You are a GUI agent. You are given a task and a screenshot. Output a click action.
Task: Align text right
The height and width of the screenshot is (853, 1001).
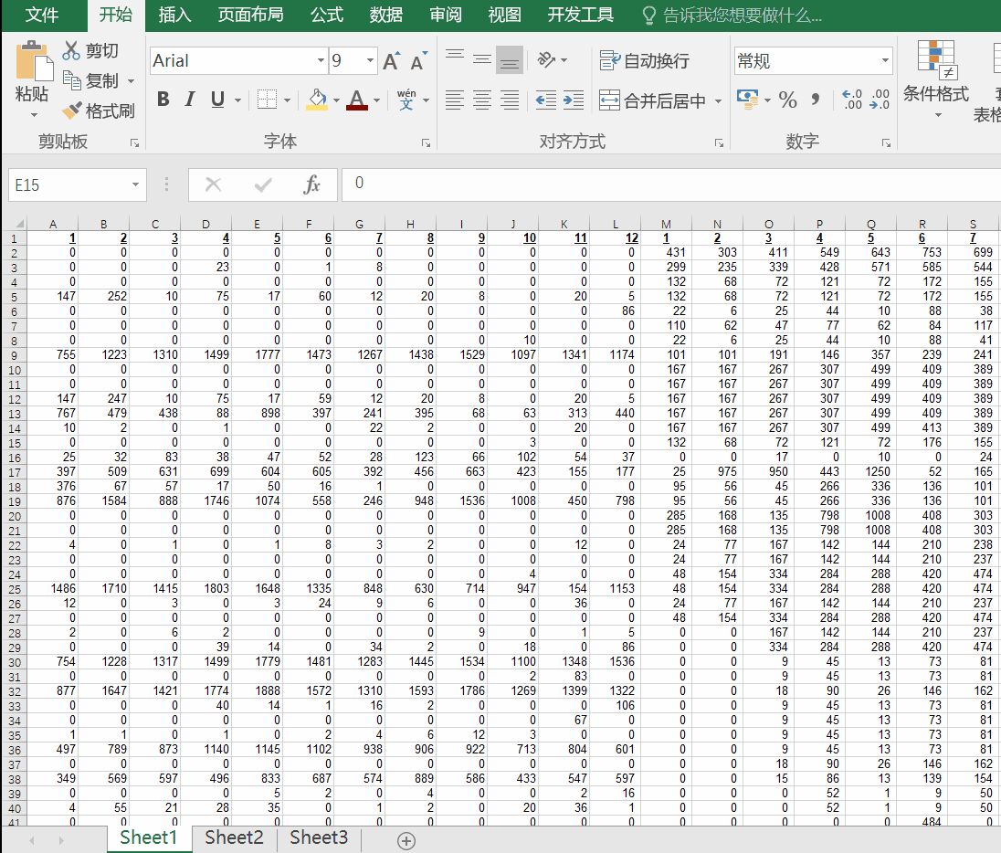pyautogui.click(x=510, y=100)
